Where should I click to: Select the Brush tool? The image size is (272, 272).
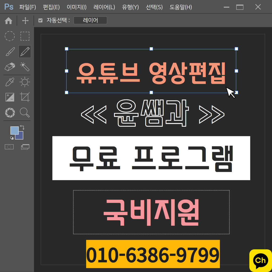(x=10, y=52)
